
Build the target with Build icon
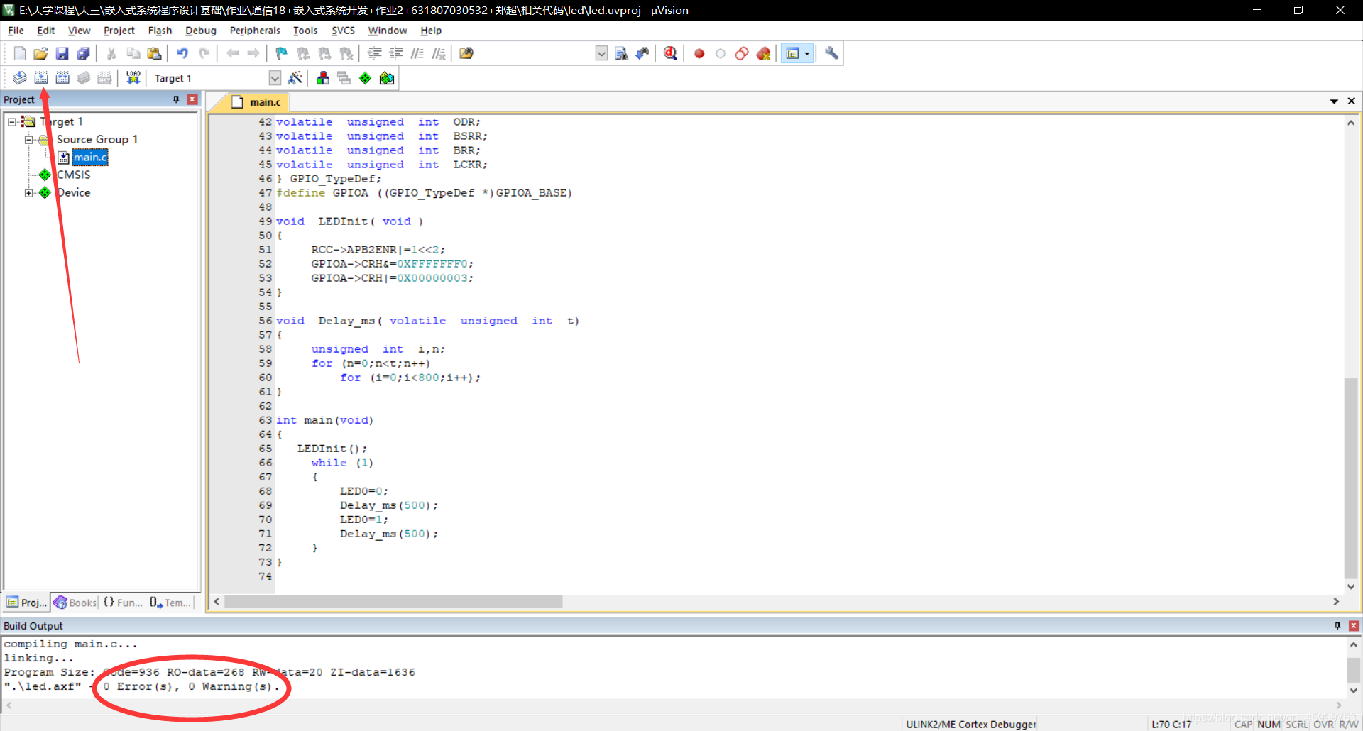(x=41, y=78)
